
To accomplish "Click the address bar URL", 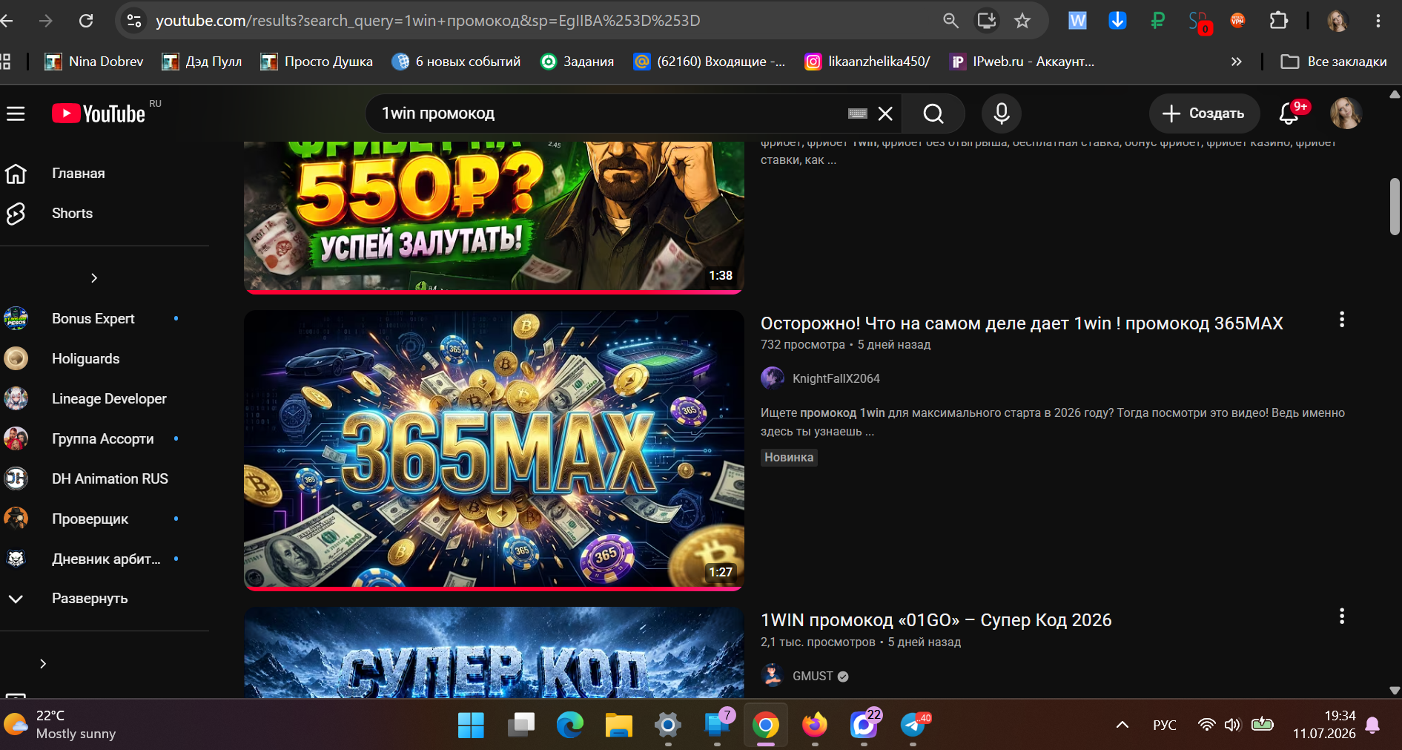I will tap(428, 21).
